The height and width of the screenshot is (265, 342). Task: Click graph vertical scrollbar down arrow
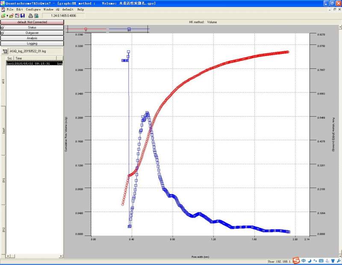click(340, 256)
